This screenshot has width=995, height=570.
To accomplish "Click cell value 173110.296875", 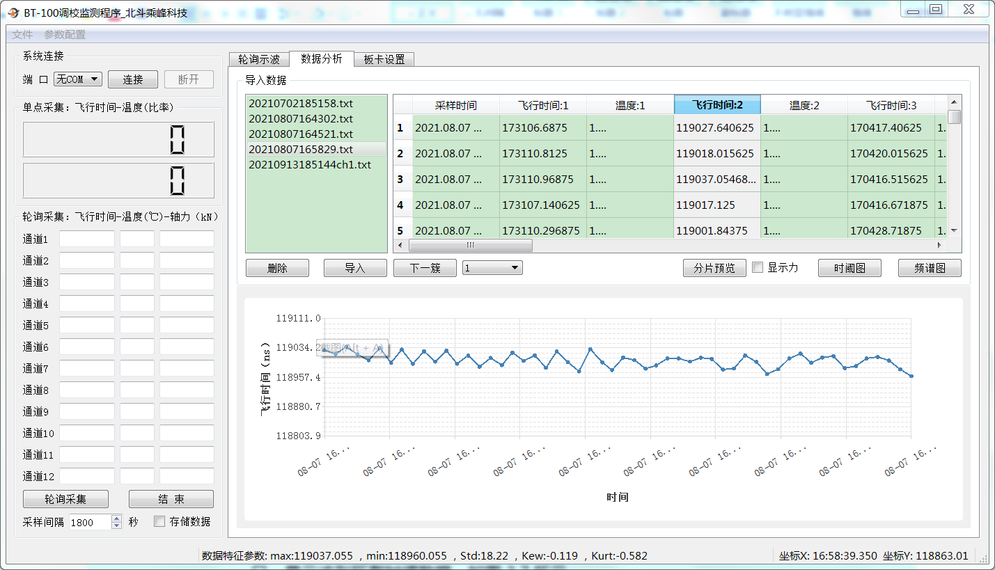I will 543,230.
